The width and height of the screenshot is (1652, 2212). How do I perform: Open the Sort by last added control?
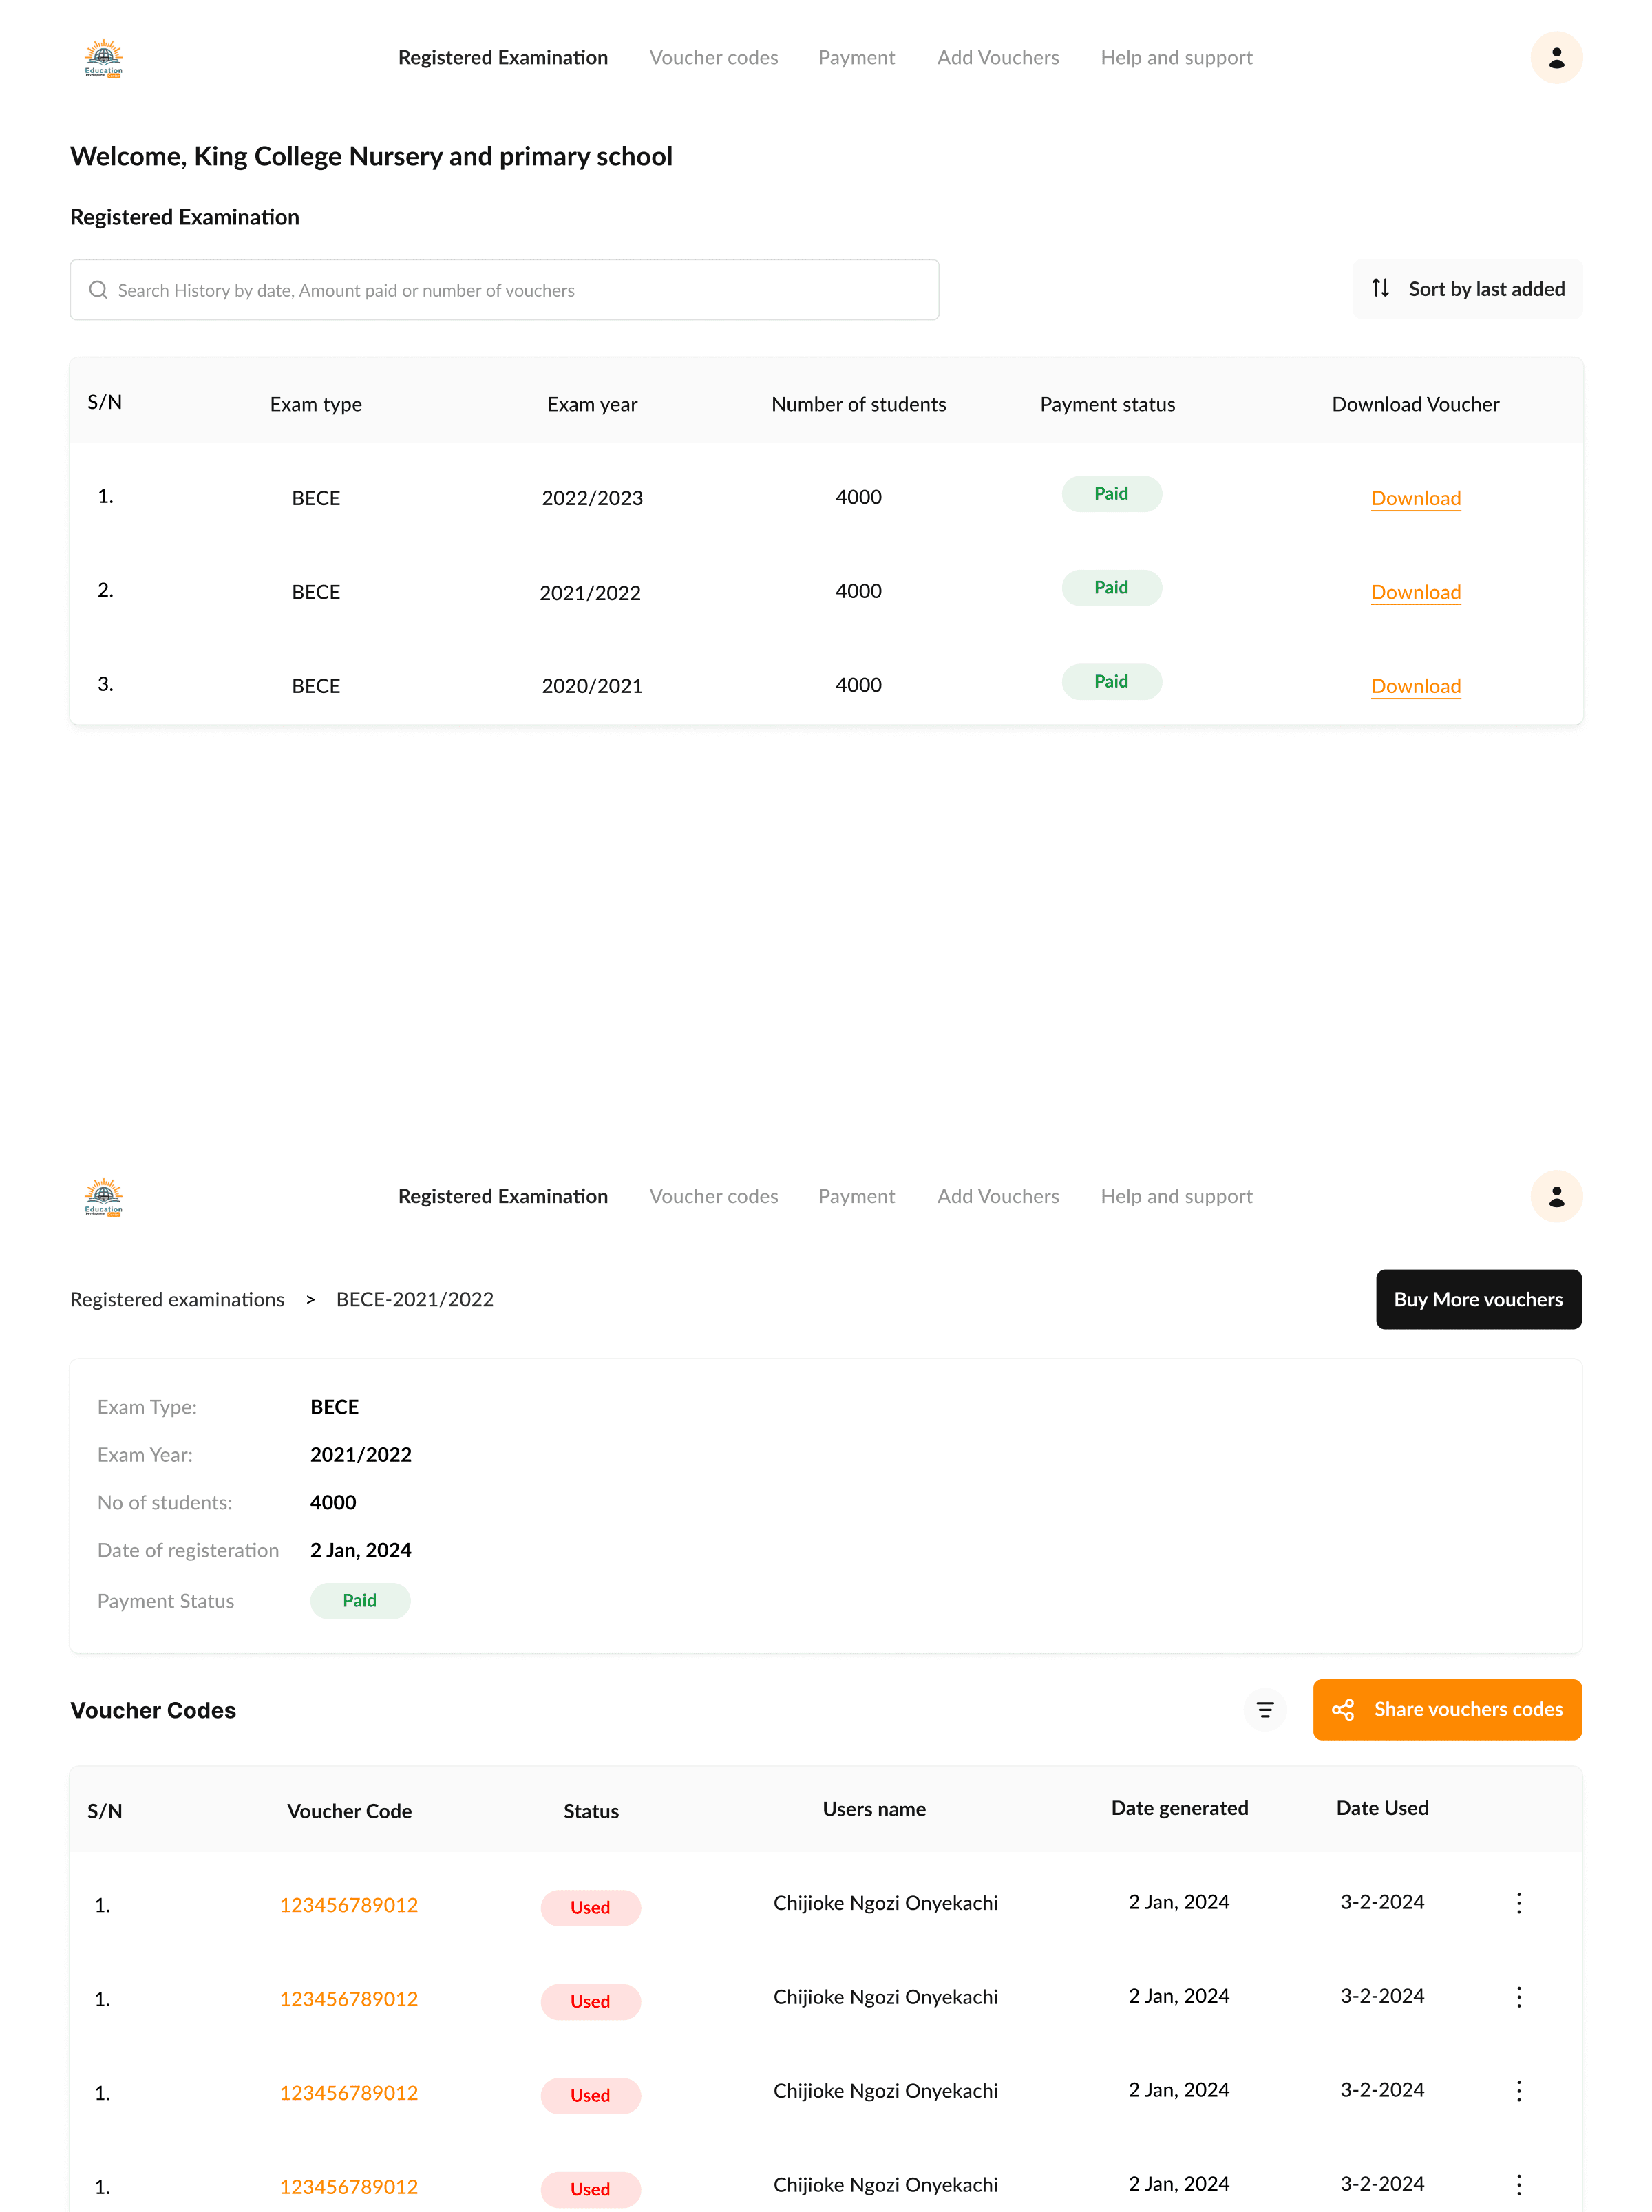tap(1466, 289)
